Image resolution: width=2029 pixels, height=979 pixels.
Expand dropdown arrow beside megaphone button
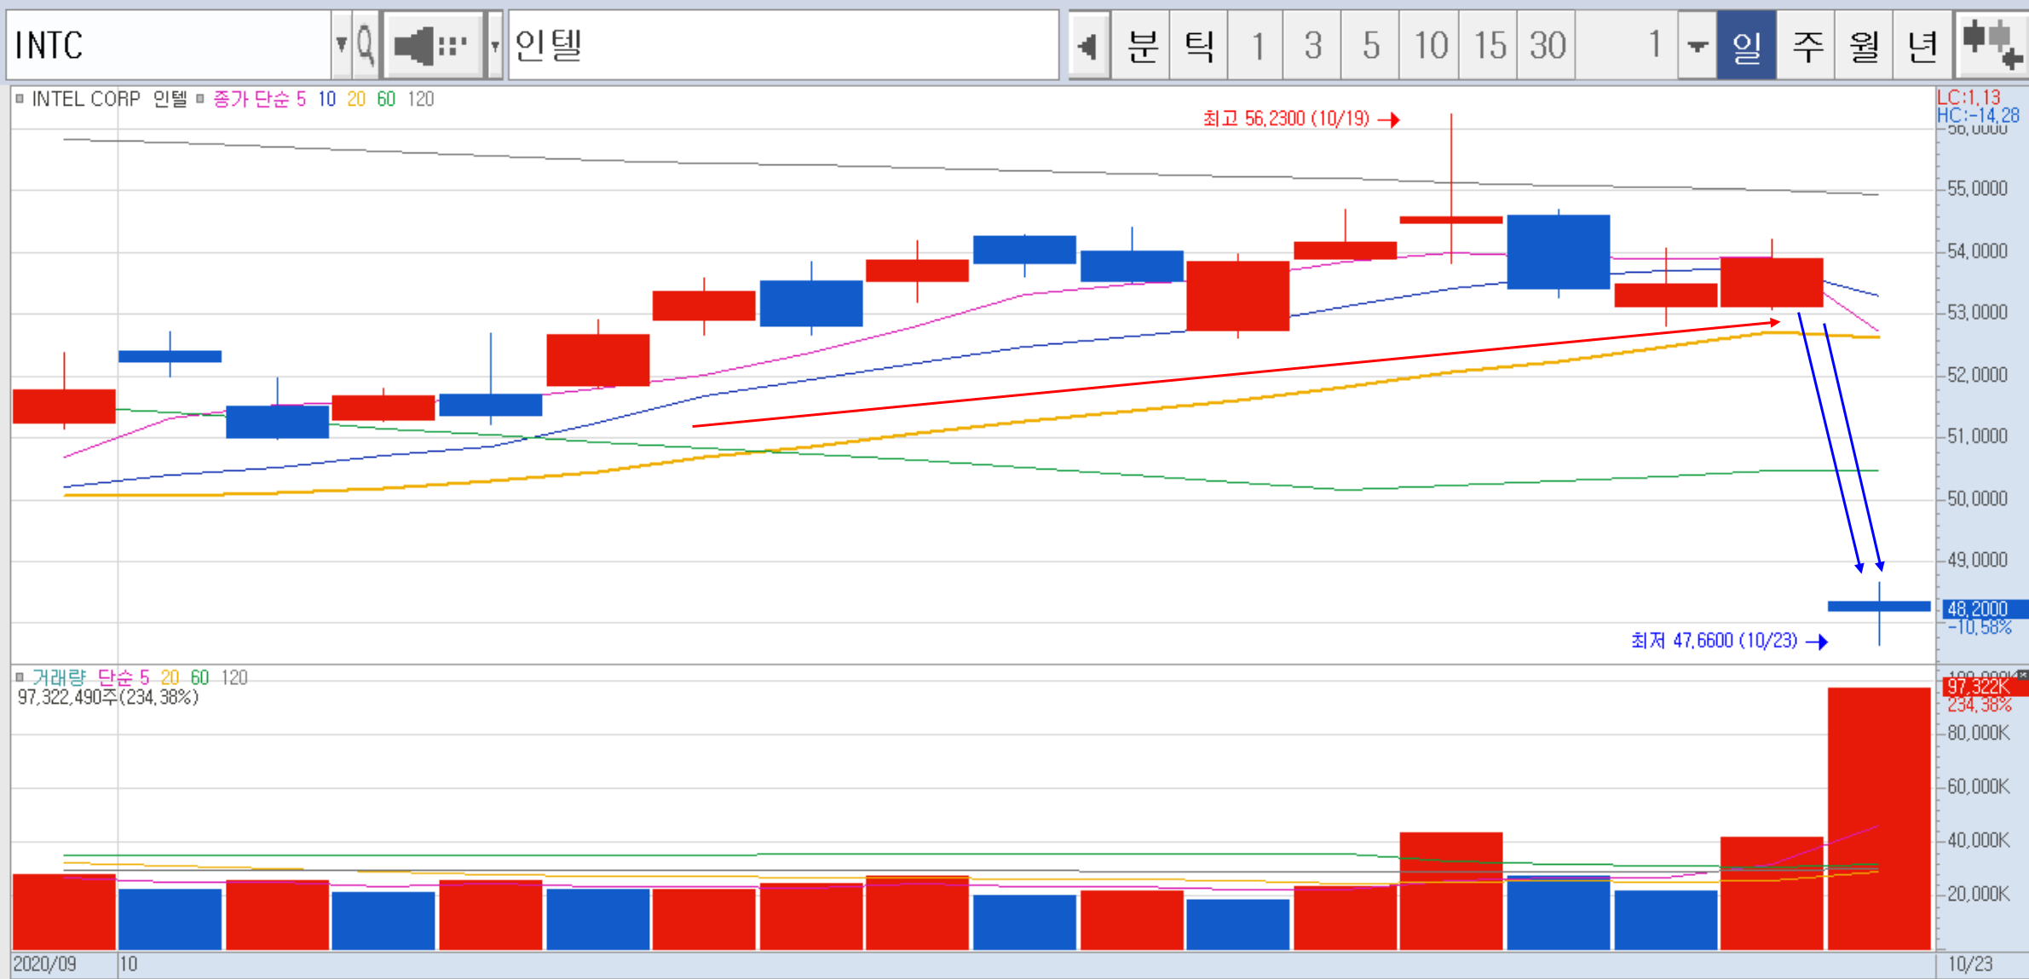[x=494, y=45]
